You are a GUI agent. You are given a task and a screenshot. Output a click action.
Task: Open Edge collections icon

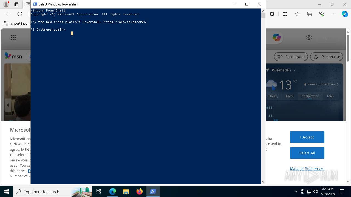tap(309, 14)
